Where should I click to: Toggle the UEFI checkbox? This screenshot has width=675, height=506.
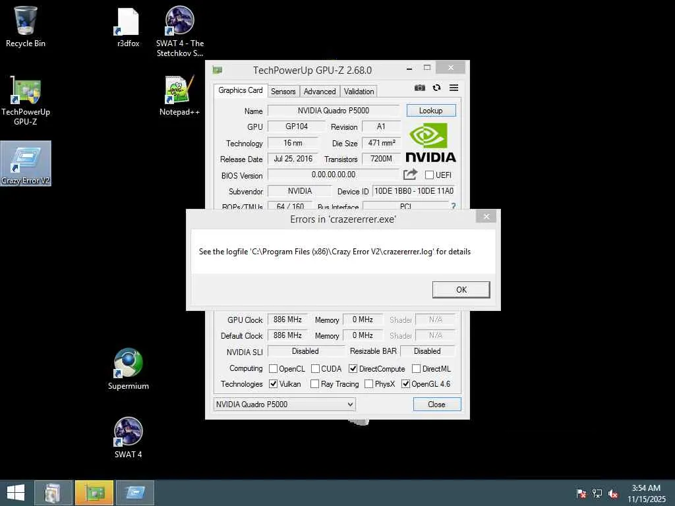point(429,175)
